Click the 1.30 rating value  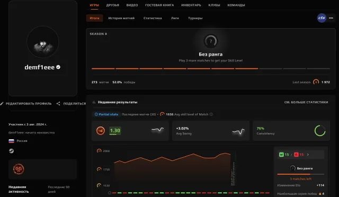[115, 131]
